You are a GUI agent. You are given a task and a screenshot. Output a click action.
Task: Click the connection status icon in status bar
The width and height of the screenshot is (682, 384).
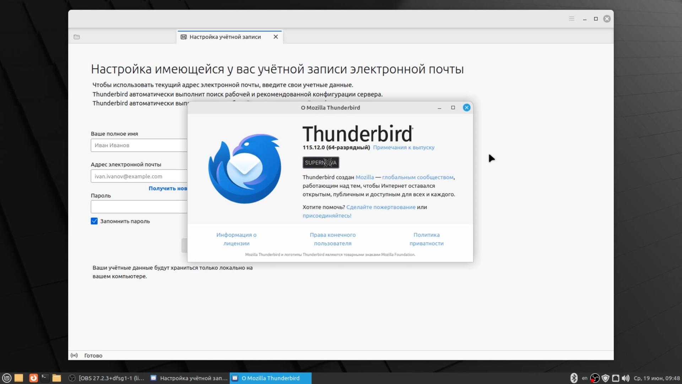click(74, 355)
